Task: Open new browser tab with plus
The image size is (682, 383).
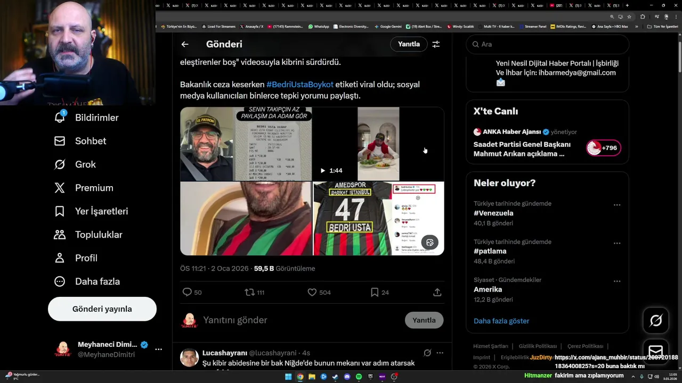Action: pyautogui.click(x=628, y=5)
